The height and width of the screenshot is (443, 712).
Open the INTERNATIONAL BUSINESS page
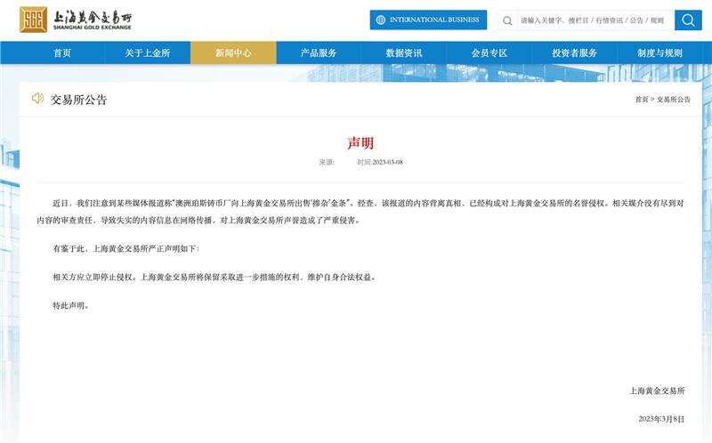(428, 20)
